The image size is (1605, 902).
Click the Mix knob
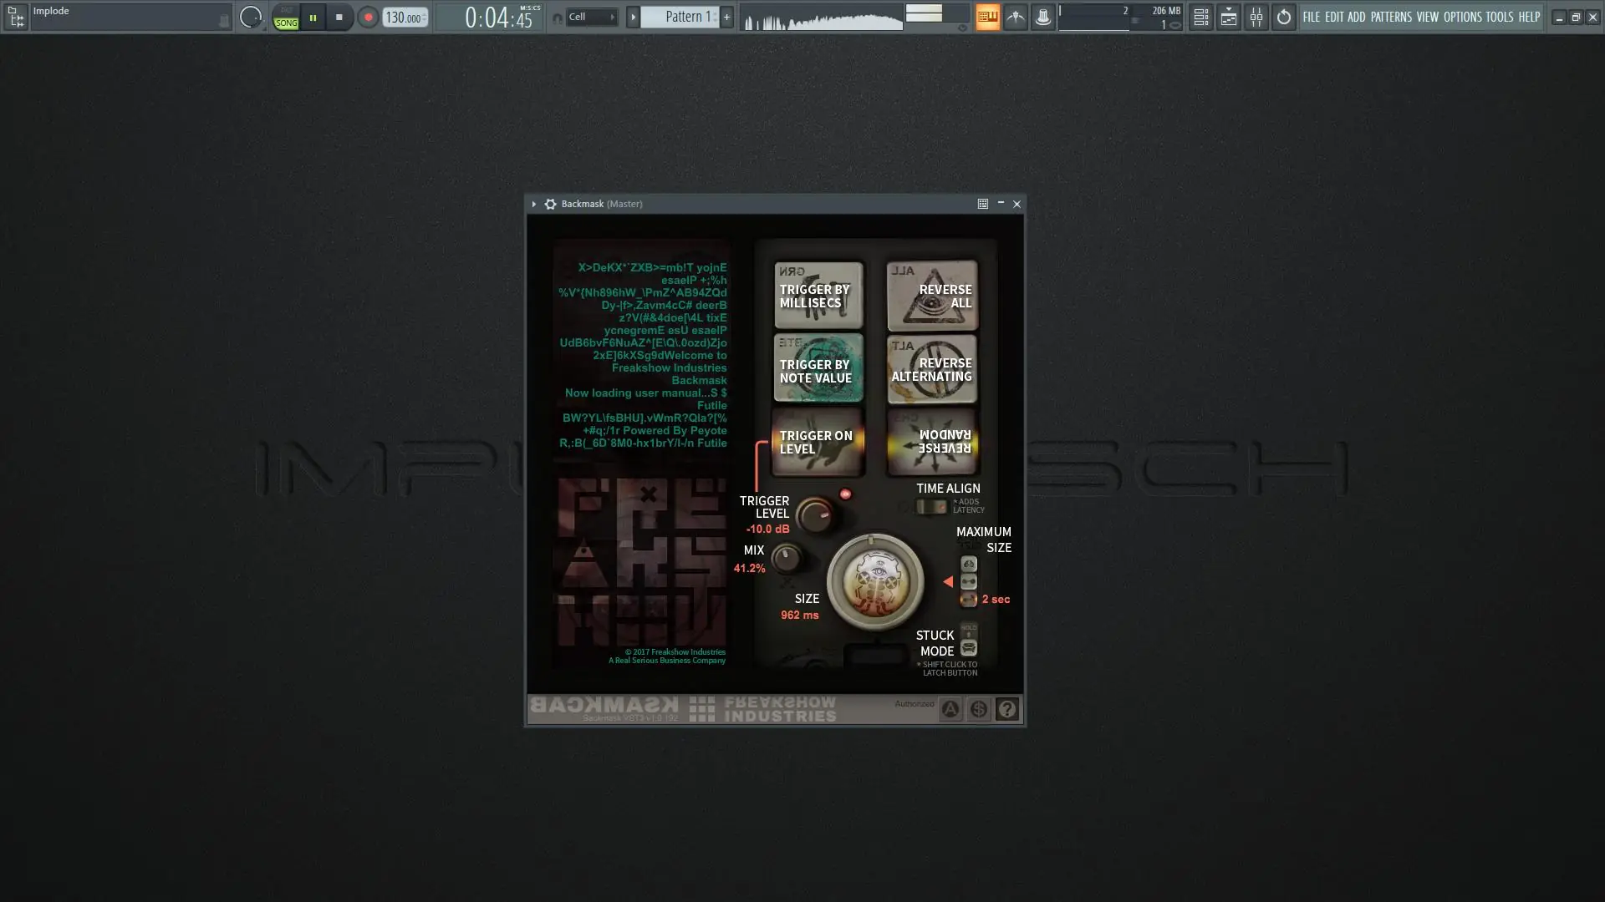click(786, 558)
